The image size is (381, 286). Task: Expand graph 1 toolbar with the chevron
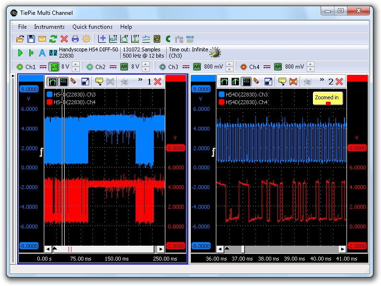coord(140,80)
